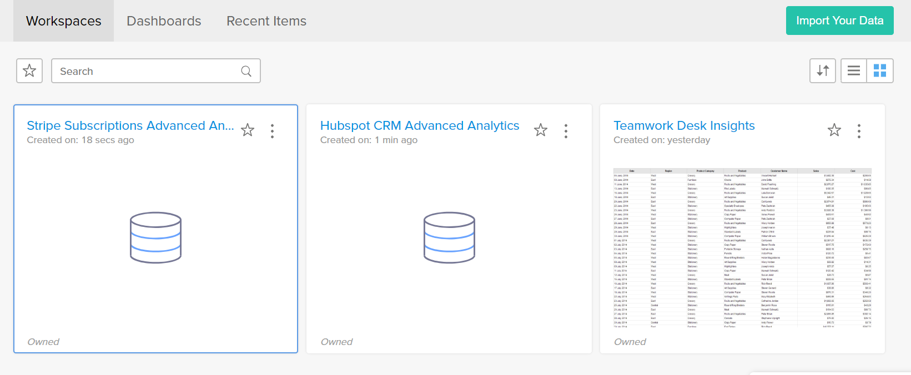Click the Teamwork Desk Insights table preview thumbnail
This screenshot has width=911, height=375.
[742, 247]
